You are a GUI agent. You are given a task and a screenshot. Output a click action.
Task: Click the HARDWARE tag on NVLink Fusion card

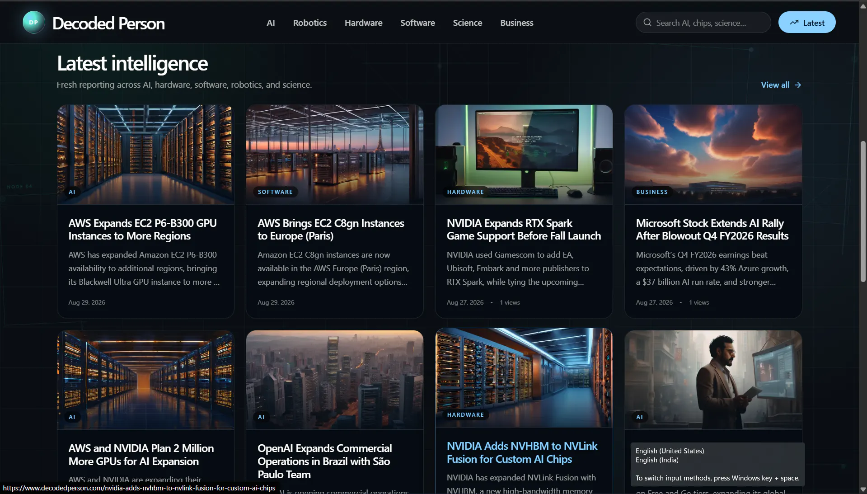click(465, 415)
